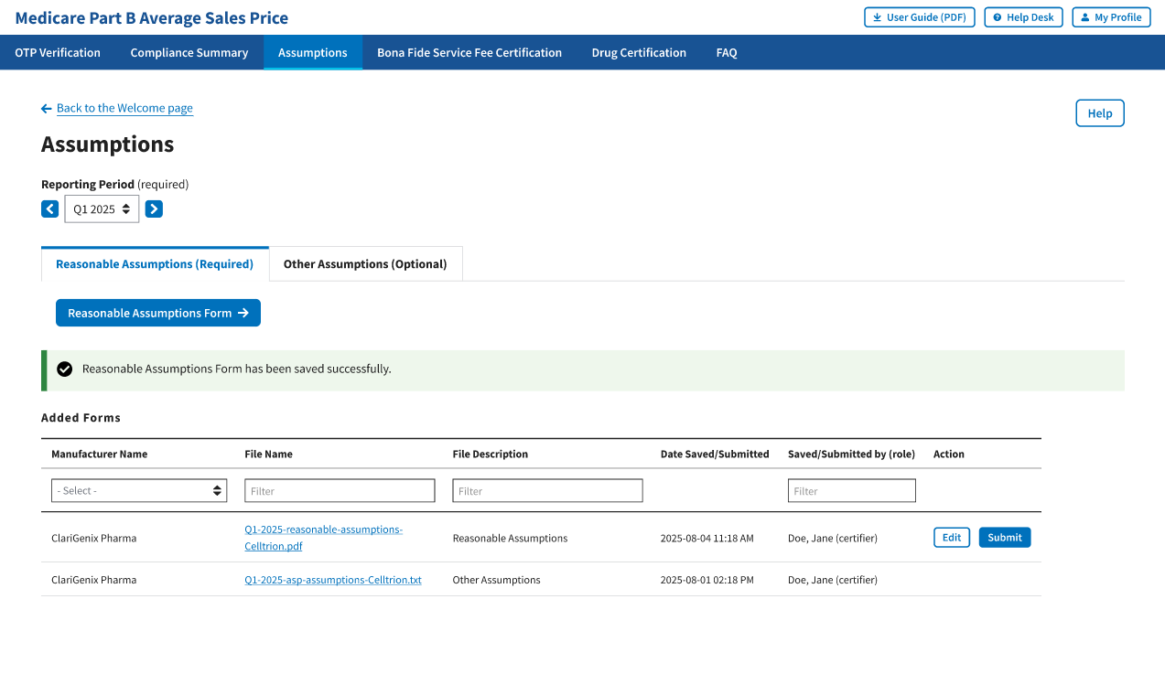Click the previous reporting period arrow
This screenshot has width=1165, height=674.
[50, 209]
